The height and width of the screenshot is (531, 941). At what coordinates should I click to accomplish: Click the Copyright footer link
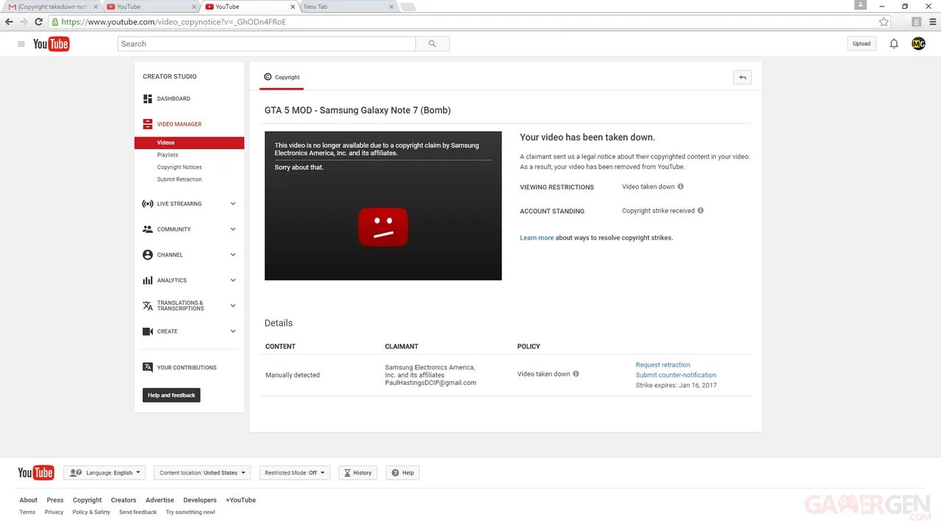point(87,500)
